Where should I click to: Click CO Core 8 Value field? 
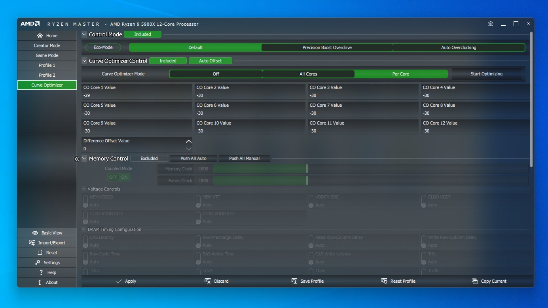tap(475, 109)
